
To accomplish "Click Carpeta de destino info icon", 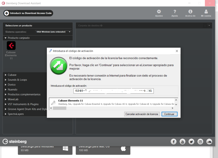I will point(101,26).
